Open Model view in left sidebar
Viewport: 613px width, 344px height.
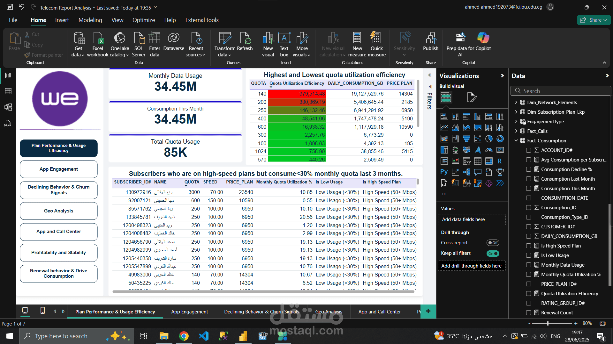tap(8, 107)
